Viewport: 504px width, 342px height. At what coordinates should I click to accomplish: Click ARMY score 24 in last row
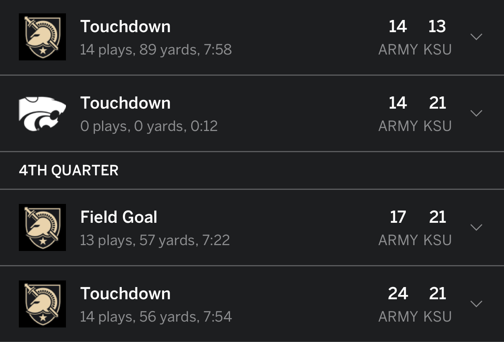pos(398,294)
